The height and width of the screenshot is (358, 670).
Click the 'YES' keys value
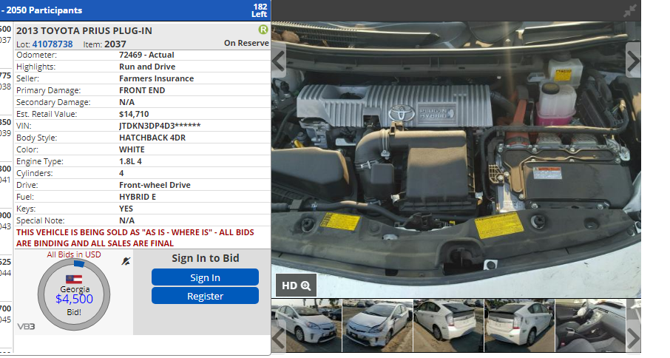(x=126, y=209)
